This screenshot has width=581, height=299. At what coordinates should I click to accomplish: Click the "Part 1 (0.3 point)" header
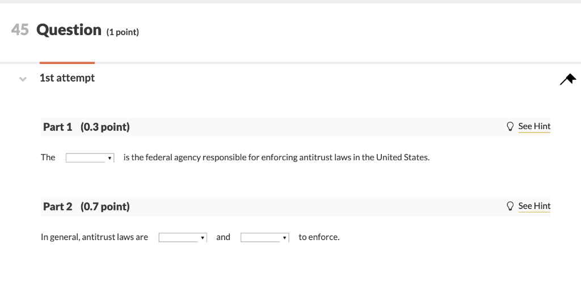[x=86, y=127]
